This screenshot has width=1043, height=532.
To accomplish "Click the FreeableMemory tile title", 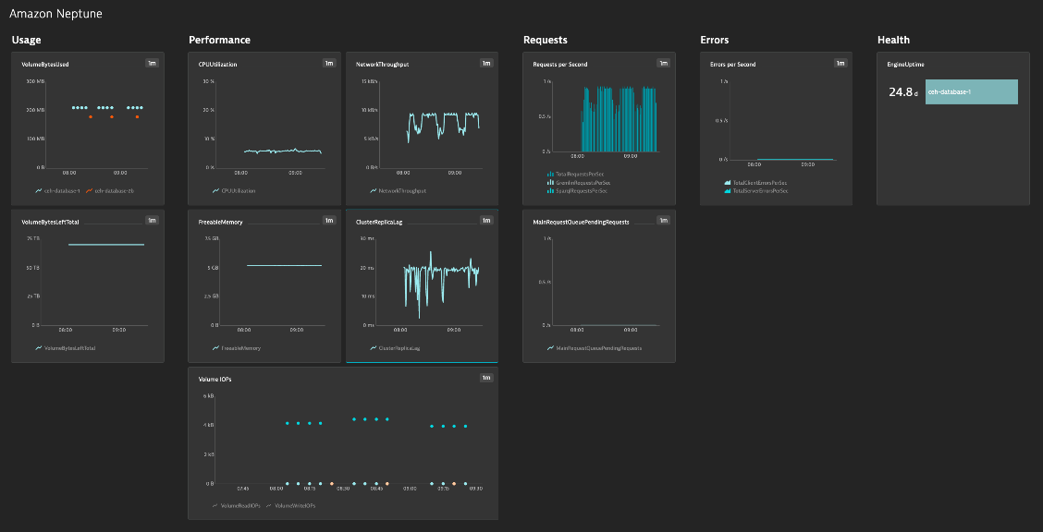I will [x=221, y=222].
